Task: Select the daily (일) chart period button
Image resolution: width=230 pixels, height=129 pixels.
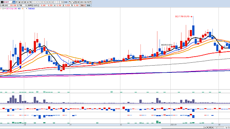Action: pyautogui.click(x=14, y=2)
